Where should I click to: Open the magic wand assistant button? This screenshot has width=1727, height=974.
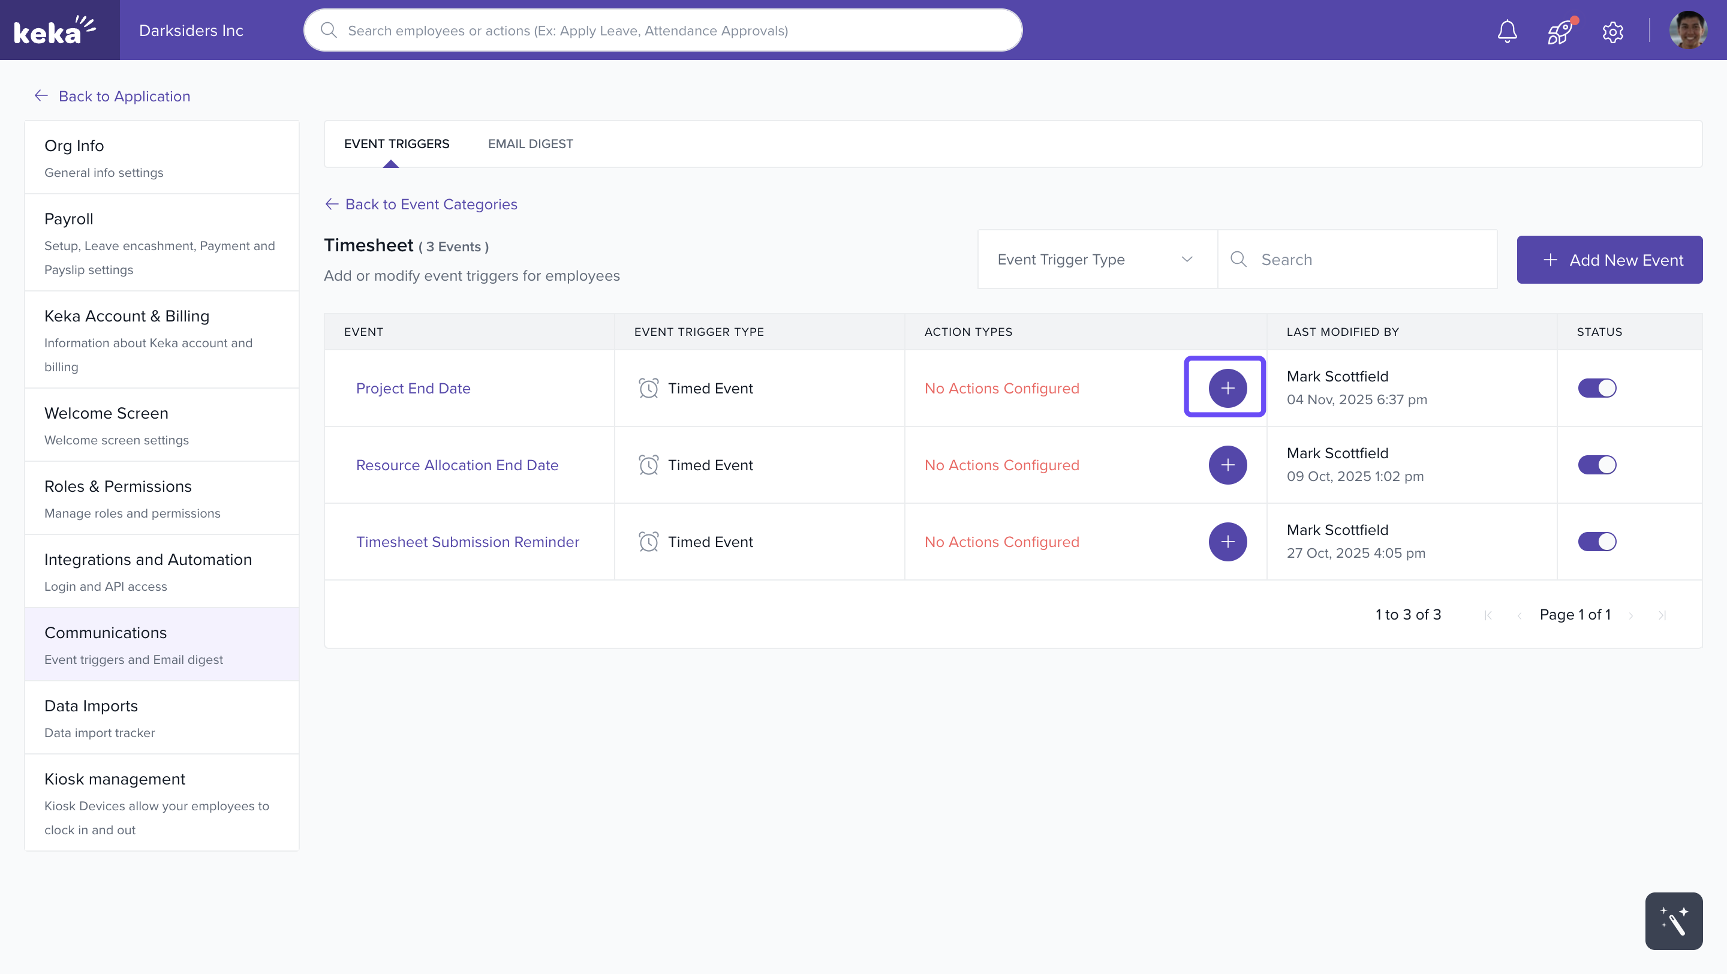(x=1674, y=921)
